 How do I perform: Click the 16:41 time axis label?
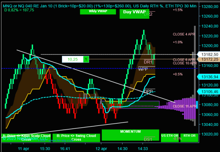[x=65, y=148]
